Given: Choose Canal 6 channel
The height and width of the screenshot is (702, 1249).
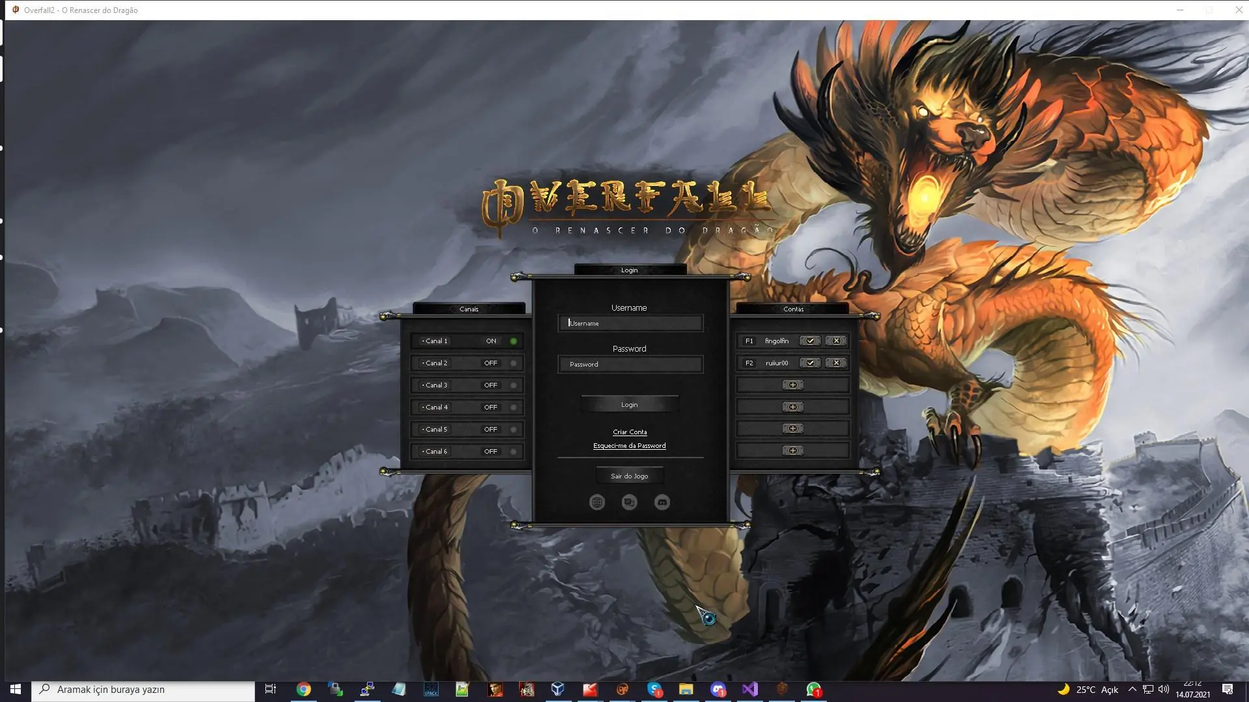Looking at the screenshot, I should click(x=467, y=451).
